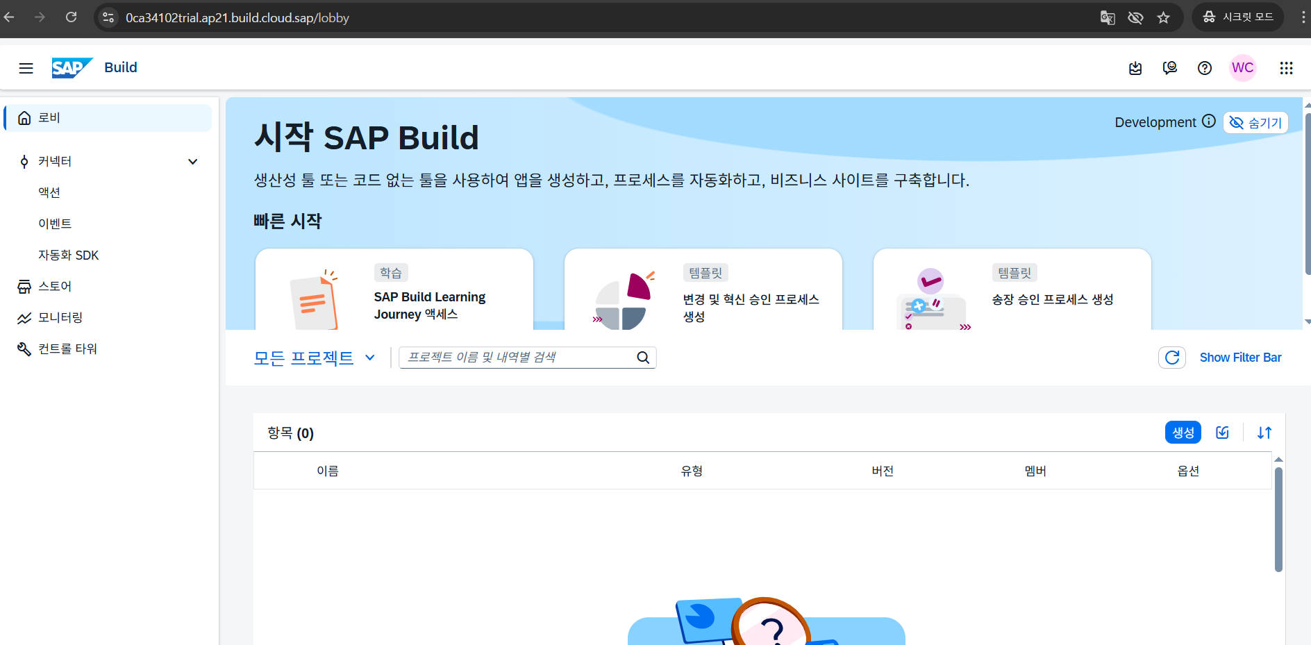Open 송장 승인 프로세스 생성 template

pos(1012,290)
